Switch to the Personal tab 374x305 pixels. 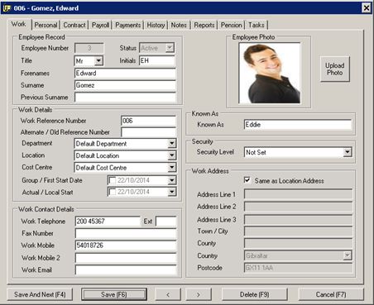coord(46,25)
